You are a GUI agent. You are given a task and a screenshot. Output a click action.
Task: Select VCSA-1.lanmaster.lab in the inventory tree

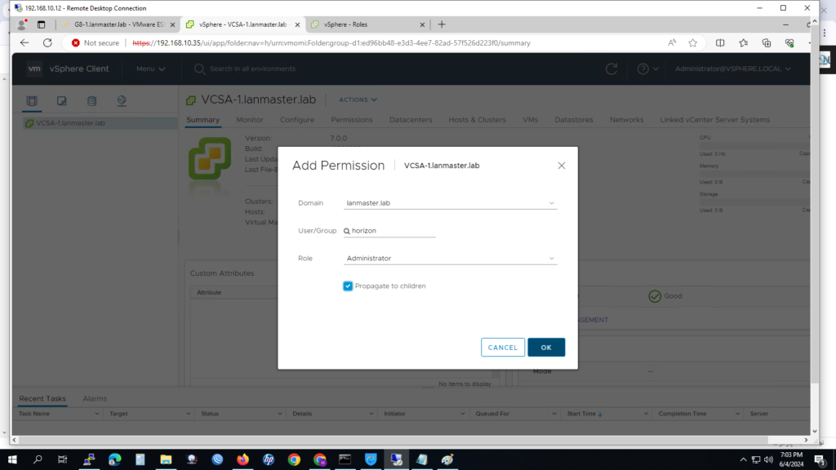pyautogui.click(x=70, y=123)
